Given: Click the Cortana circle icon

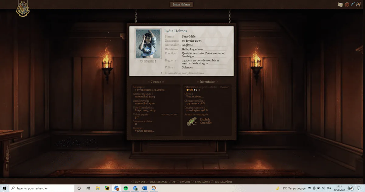Looking at the screenshot, I should 79,188.
